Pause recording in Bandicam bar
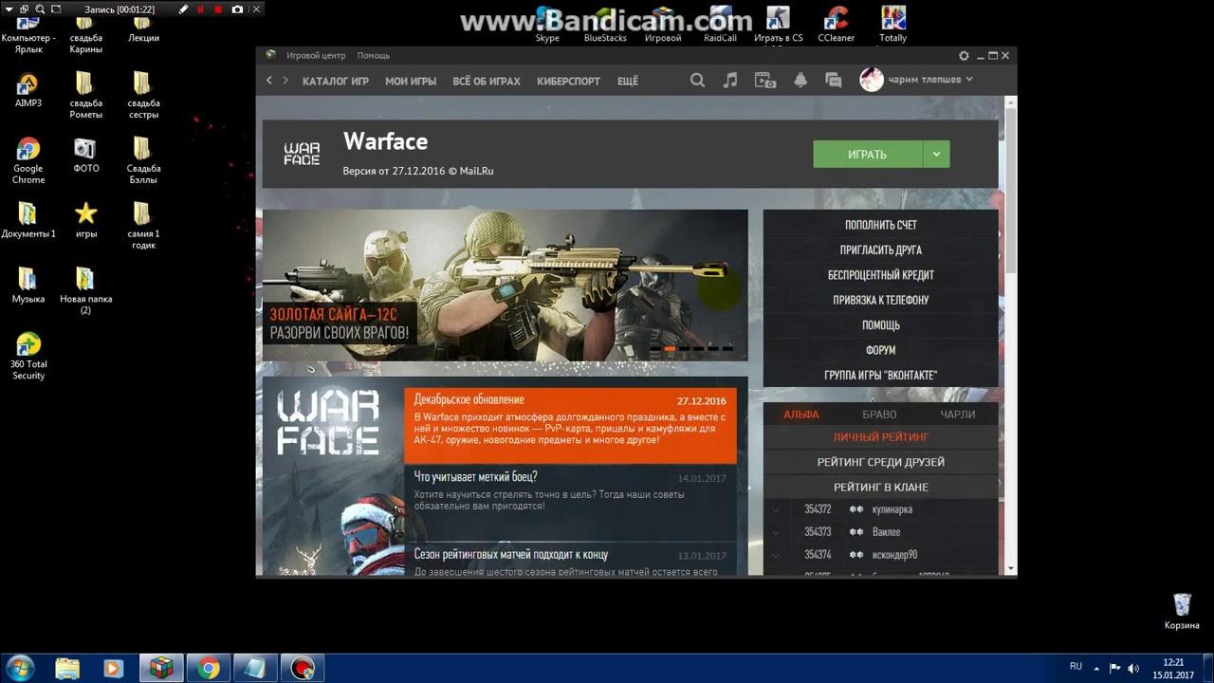This screenshot has width=1214, height=683. point(201,9)
